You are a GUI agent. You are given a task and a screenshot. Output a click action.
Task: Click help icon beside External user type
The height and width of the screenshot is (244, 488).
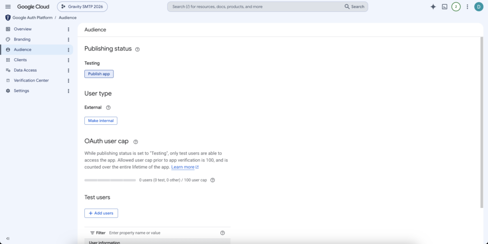[108, 107]
